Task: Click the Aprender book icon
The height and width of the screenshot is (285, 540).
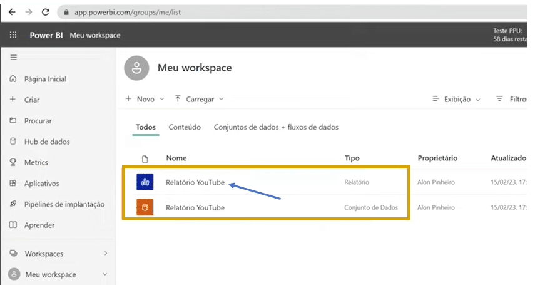Action: 13,225
